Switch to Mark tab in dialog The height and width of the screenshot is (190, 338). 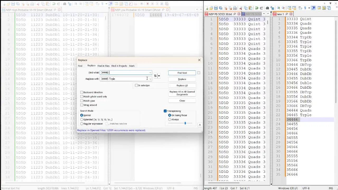(132, 66)
